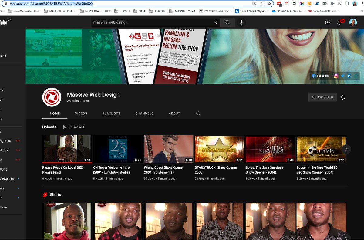Click Play All for Uploads
Image resolution: width=364 pixels, height=240 pixels.
pyautogui.click(x=74, y=127)
